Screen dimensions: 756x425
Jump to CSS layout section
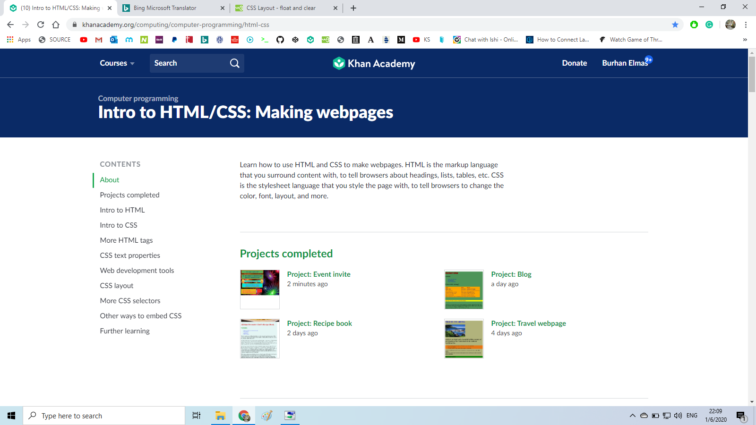tap(117, 286)
